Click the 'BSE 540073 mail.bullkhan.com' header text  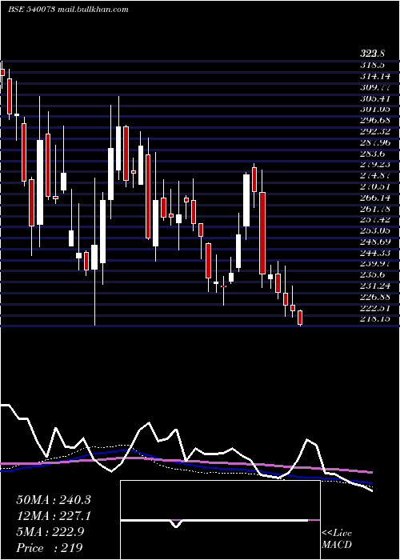point(68,10)
